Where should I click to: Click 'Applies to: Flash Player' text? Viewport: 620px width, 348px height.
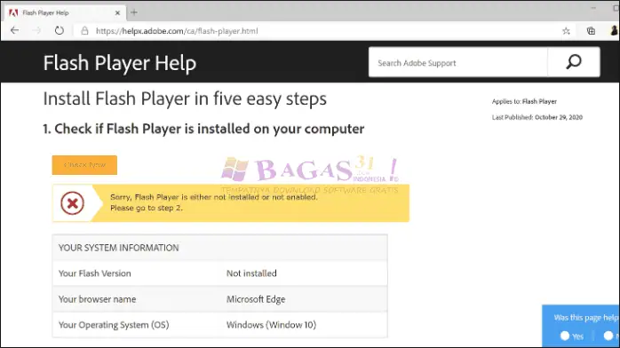click(x=524, y=101)
